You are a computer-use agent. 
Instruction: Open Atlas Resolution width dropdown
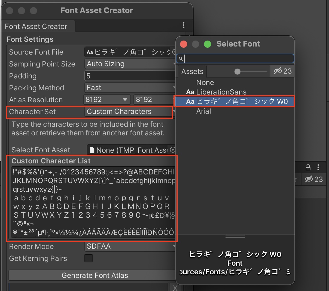107,100
